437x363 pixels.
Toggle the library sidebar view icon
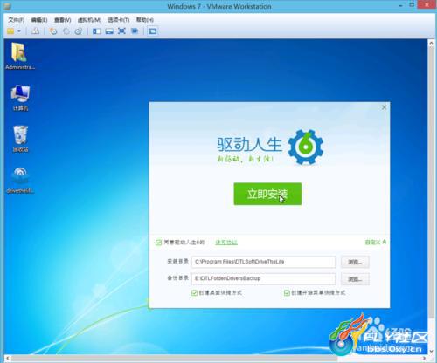pyautogui.click(x=96, y=31)
